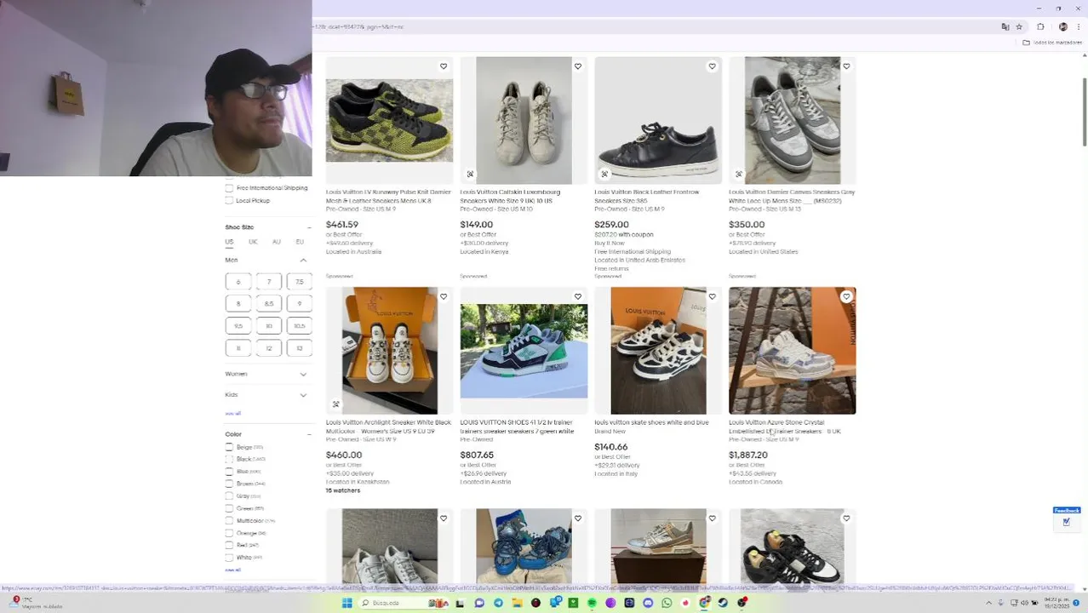Check the White color filter
Image resolution: width=1088 pixels, height=613 pixels.
(229, 558)
